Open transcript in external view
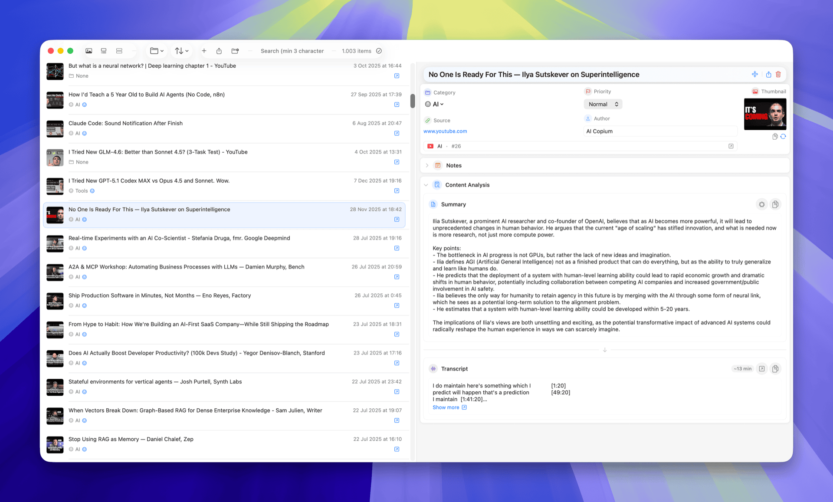Image resolution: width=833 pixels, height=502 pixels. pos(762,368)
